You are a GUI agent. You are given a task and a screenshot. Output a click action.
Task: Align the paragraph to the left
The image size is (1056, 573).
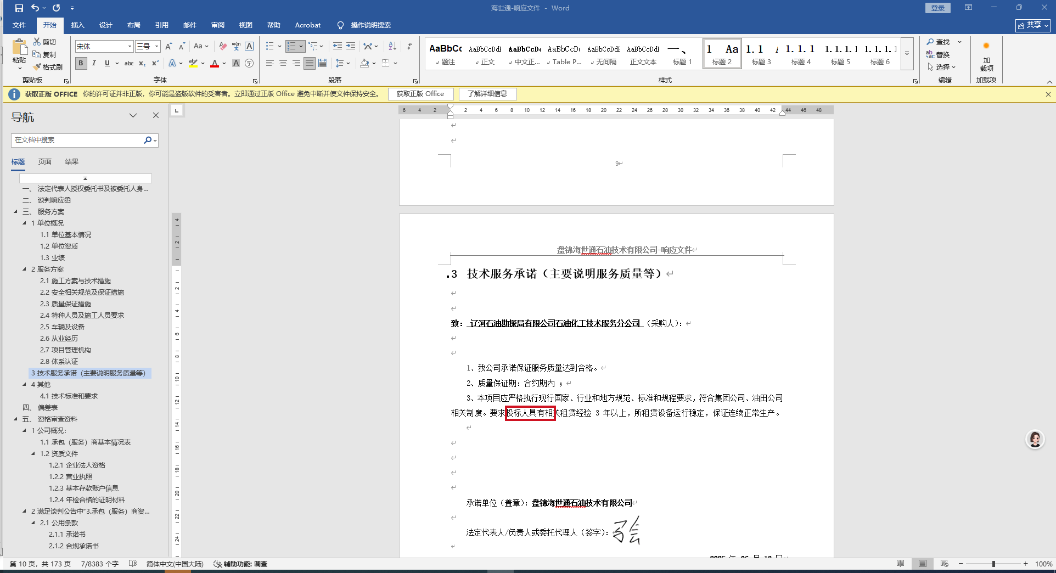[x=270, y=63]
